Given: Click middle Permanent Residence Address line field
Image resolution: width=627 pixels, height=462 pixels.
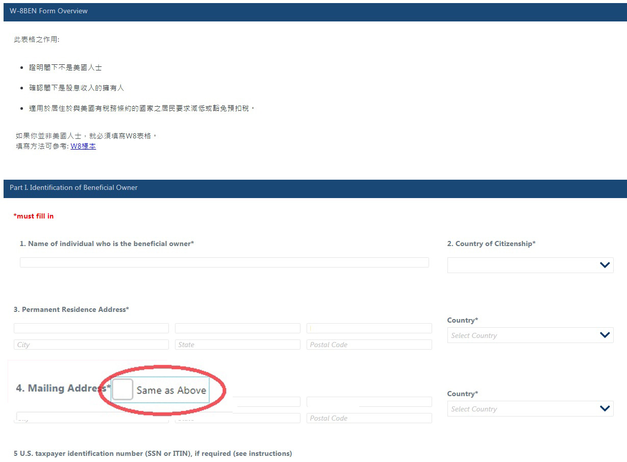Looking at the screenshot, I should pos(237,328).
